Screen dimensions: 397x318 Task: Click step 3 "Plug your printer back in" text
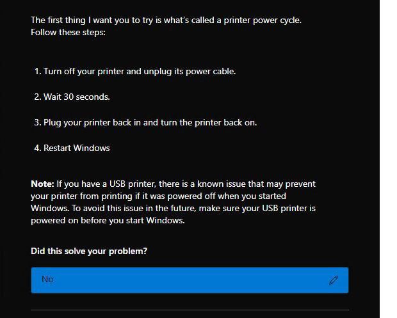pyautogui.click(x=150, y=122)
